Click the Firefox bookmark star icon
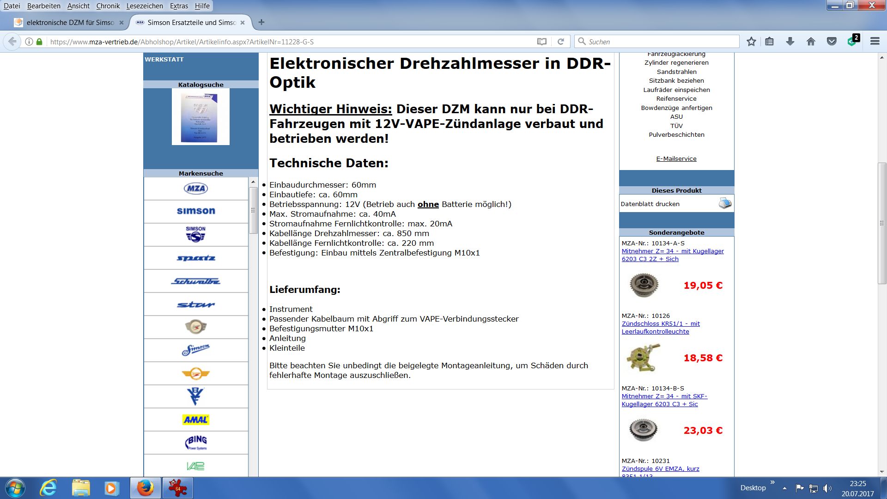Screen dimensions: 887x499 point(751,42)
